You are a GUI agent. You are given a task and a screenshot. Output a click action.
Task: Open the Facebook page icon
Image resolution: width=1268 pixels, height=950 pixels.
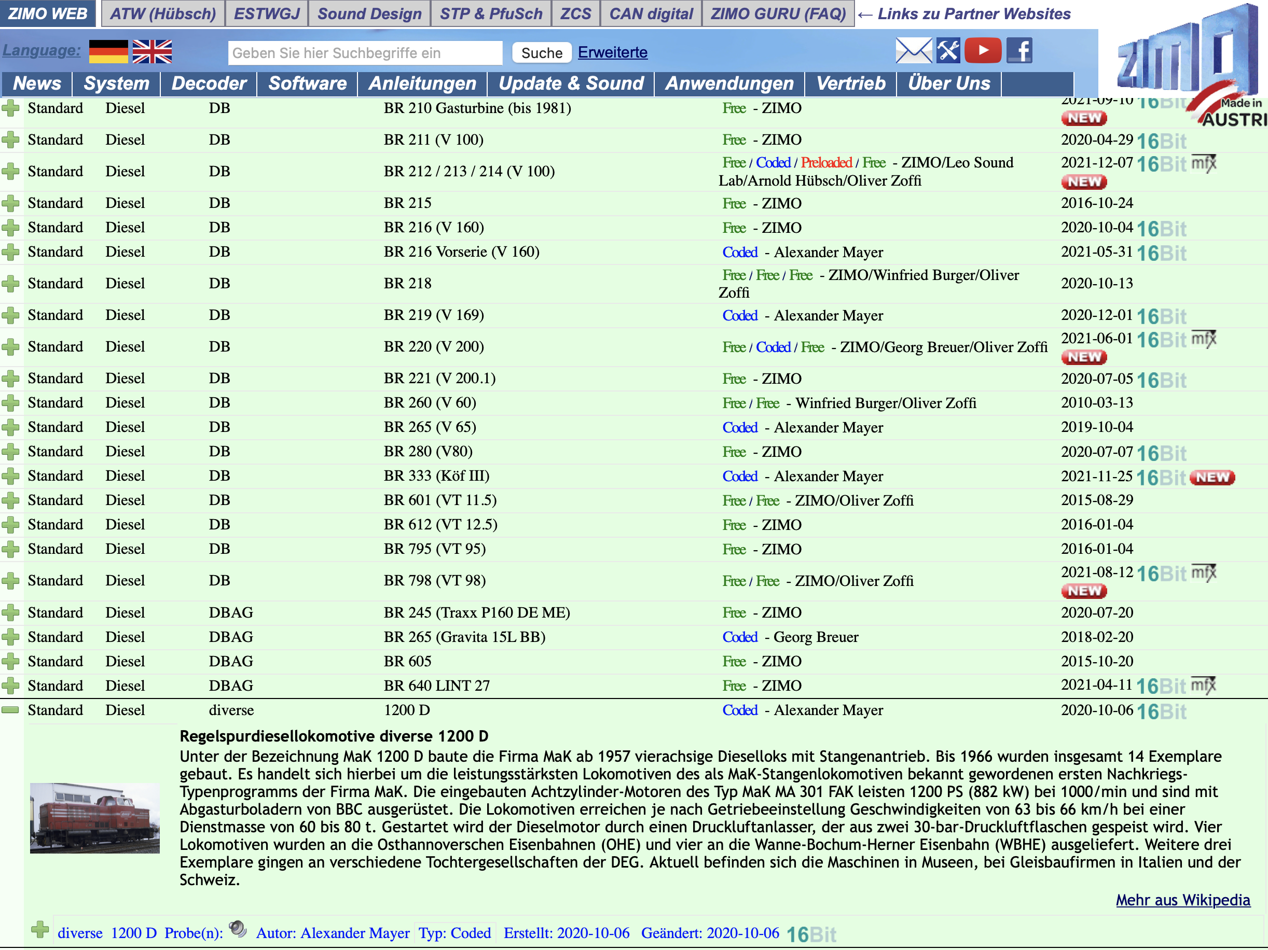click(1019, 51)
